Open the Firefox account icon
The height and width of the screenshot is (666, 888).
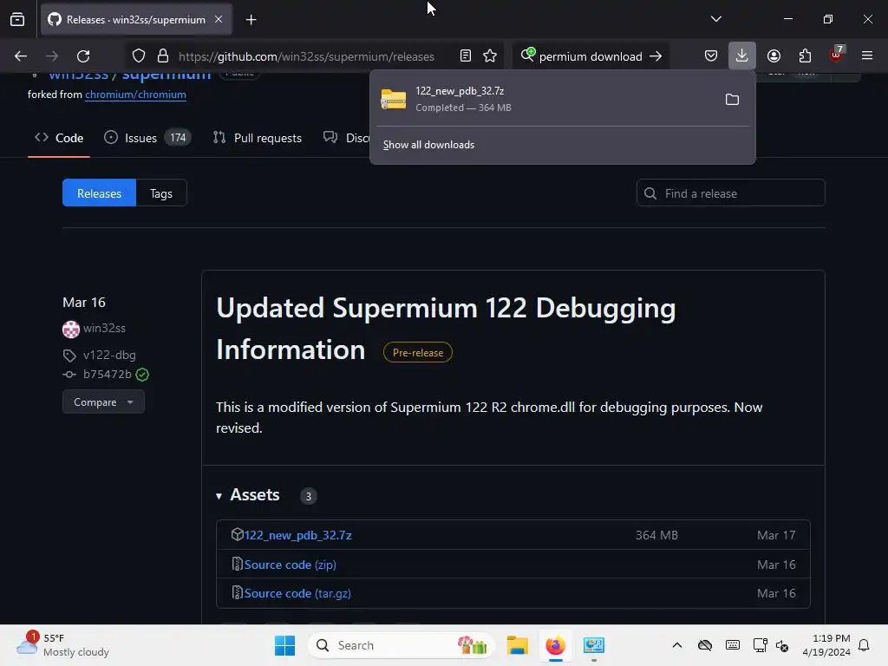[x=774, y=56]
